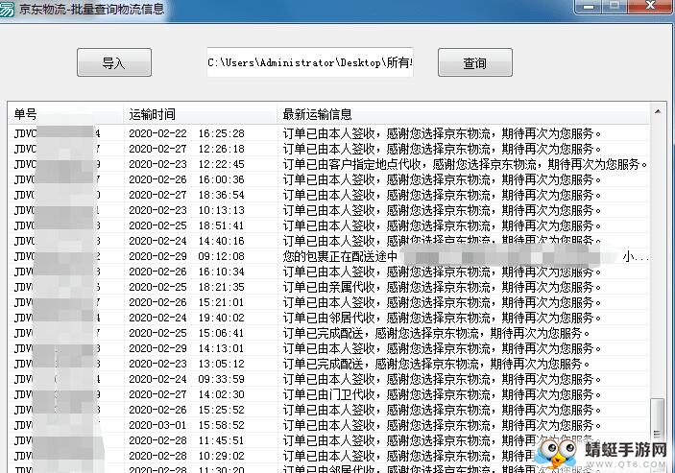Screen dimensions: 675x473
Task: Select the row dated 2020-02-27 12:26:18
Action: (329, 149)
